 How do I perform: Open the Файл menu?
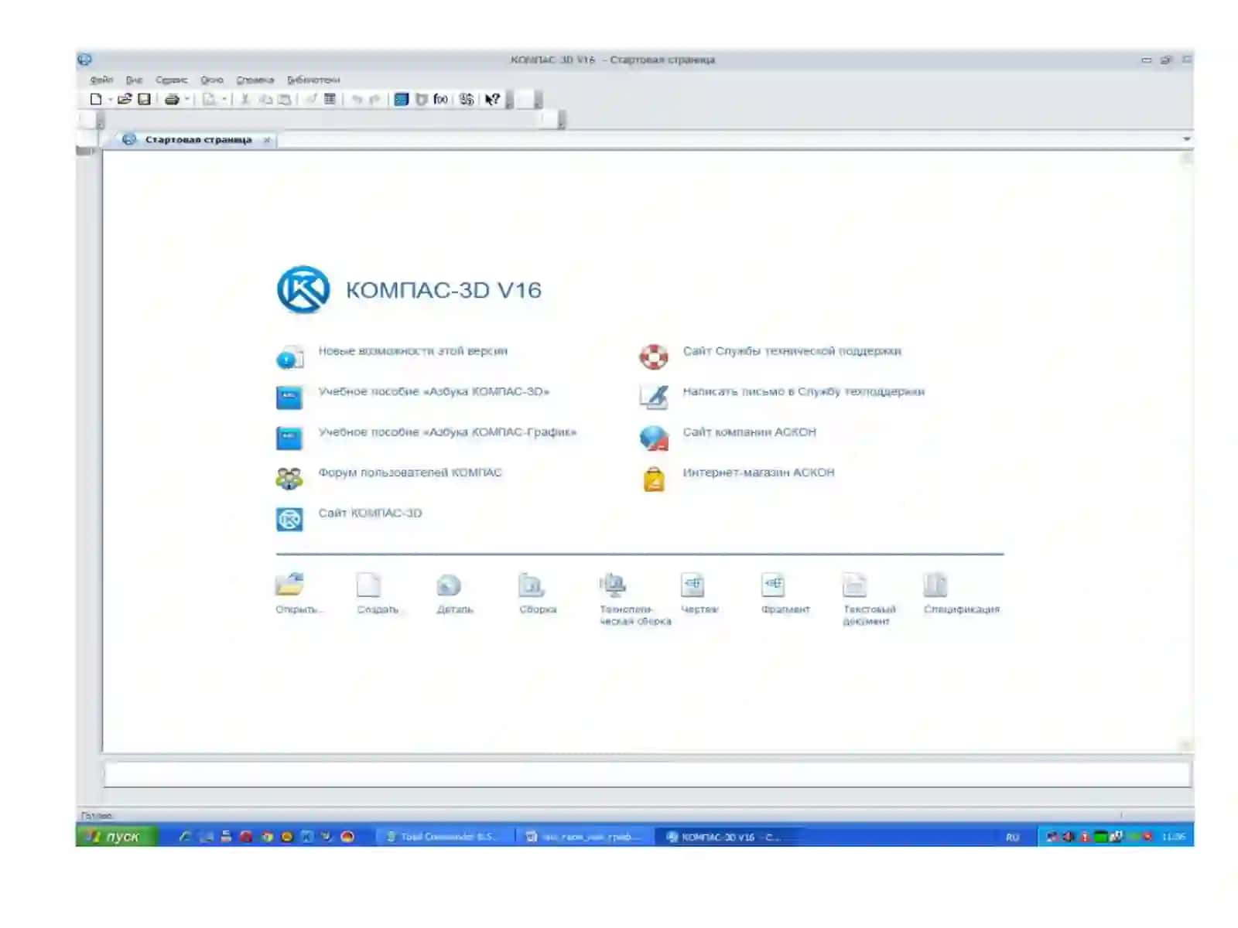(101, 80)
